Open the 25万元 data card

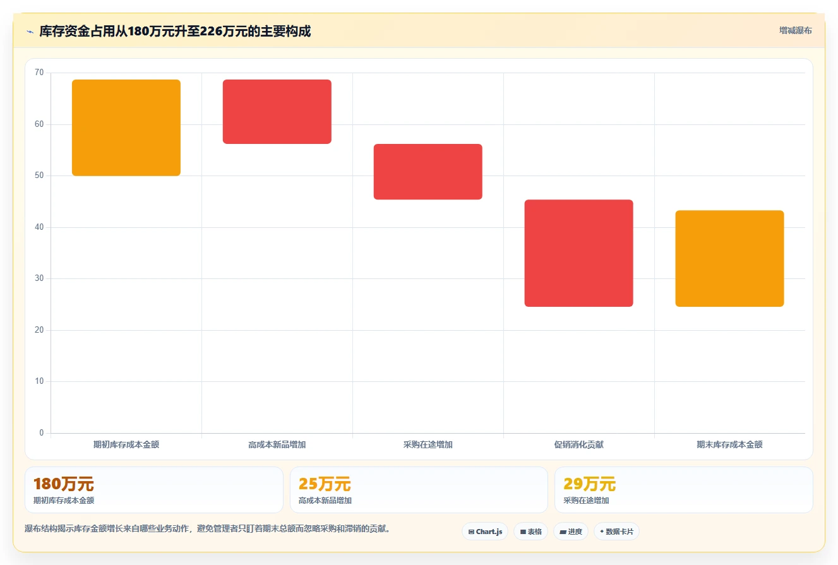click(x=419, y=490)
